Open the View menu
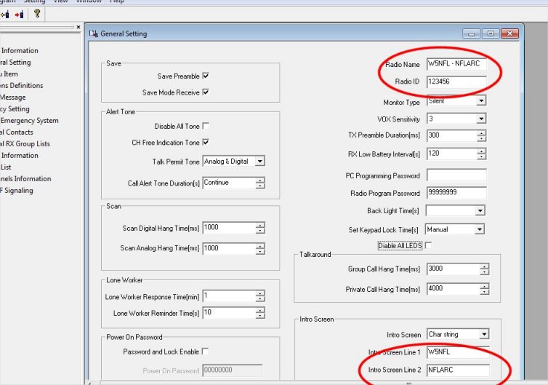 (61, 1)
